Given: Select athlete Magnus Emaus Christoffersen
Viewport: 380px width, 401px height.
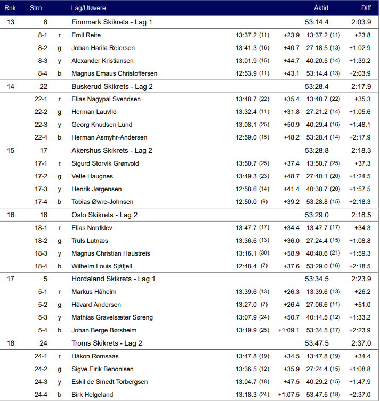Looking at the screenshot, I should (x=114, y=73).
